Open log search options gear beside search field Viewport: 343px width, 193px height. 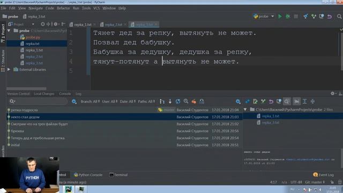click(74, 101)
